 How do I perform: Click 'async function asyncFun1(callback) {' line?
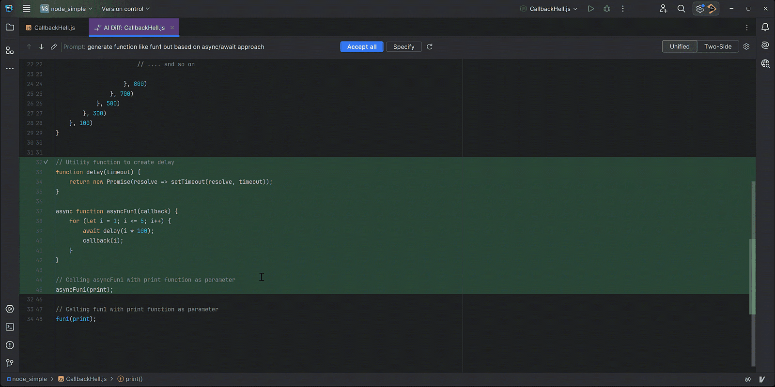[117, 211]
